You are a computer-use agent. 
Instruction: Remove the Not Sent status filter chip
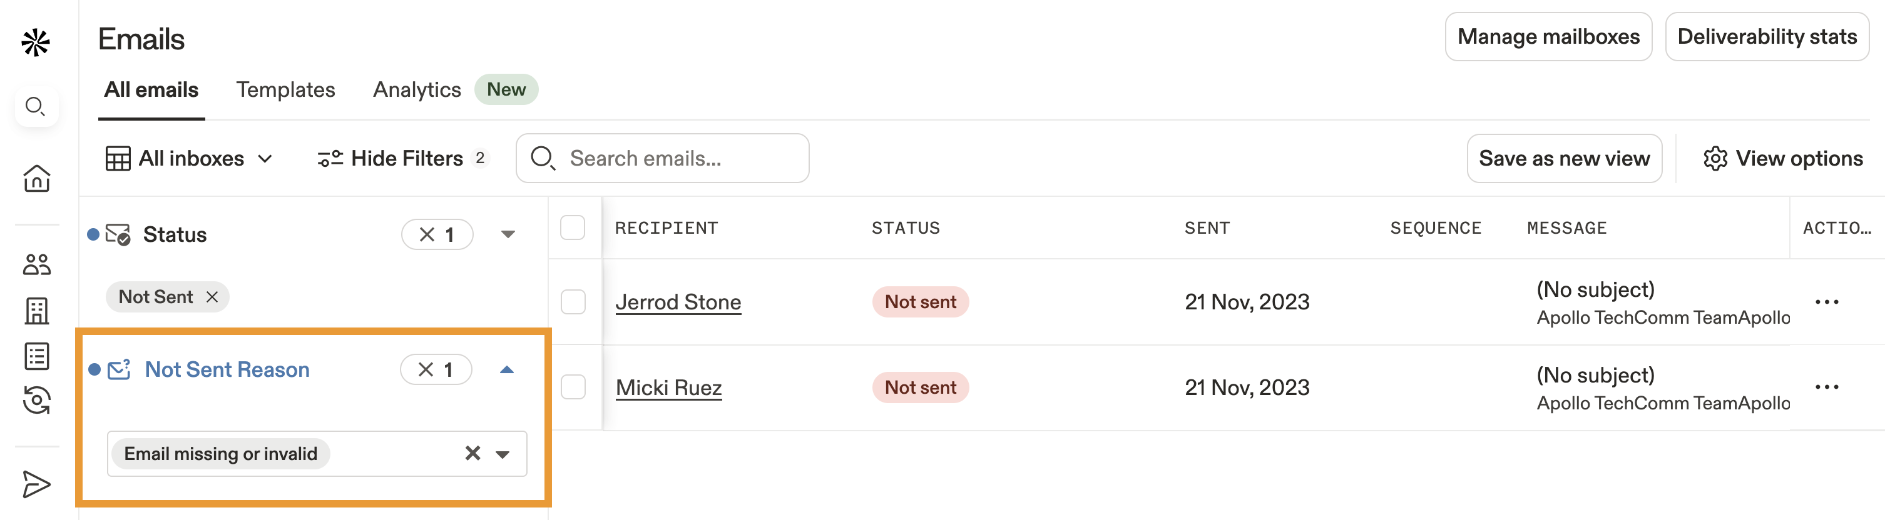coord(212,296)
